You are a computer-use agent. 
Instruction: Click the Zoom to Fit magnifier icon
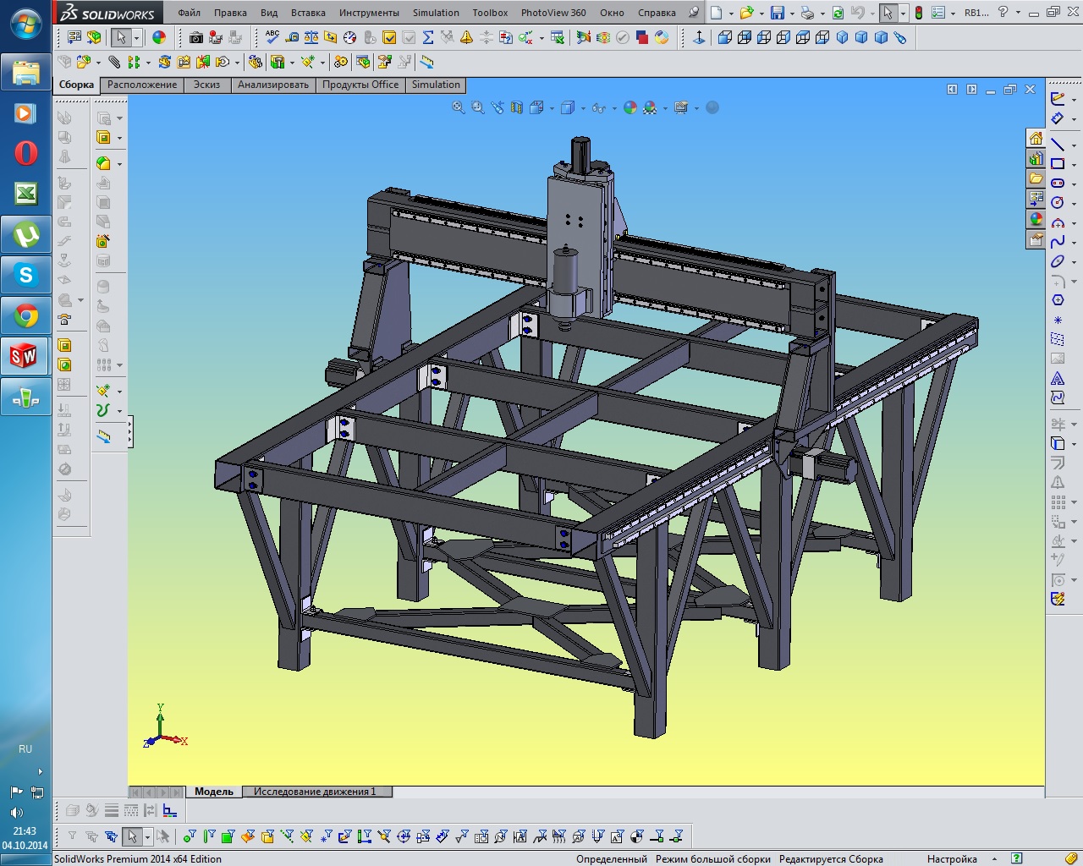click(x=458, y=107)
